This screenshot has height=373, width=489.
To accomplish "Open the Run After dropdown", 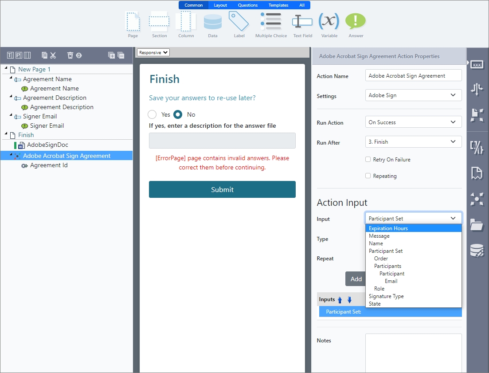I will point(413,141).
